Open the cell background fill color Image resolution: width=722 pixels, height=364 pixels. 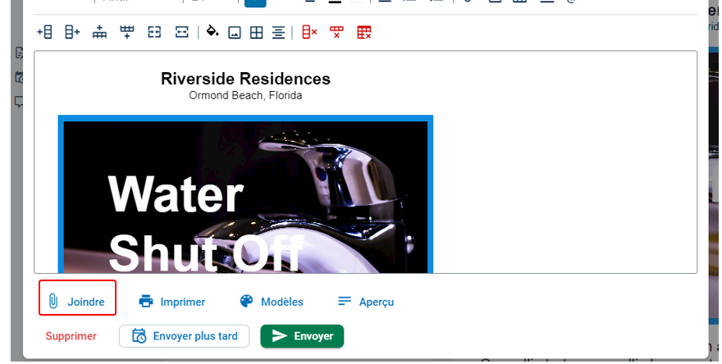[x=212, y=32]
